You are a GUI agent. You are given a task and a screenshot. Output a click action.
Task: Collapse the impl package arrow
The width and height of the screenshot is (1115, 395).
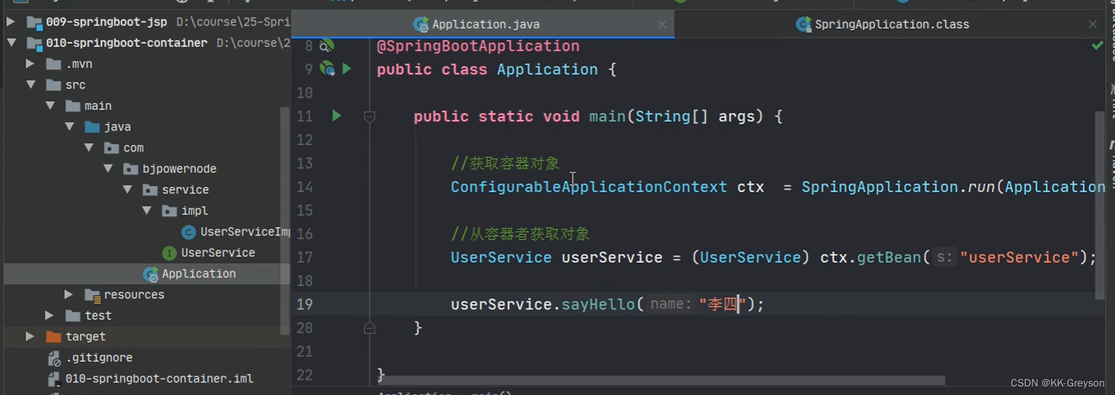pyautogui.click(x=146, y=210)
